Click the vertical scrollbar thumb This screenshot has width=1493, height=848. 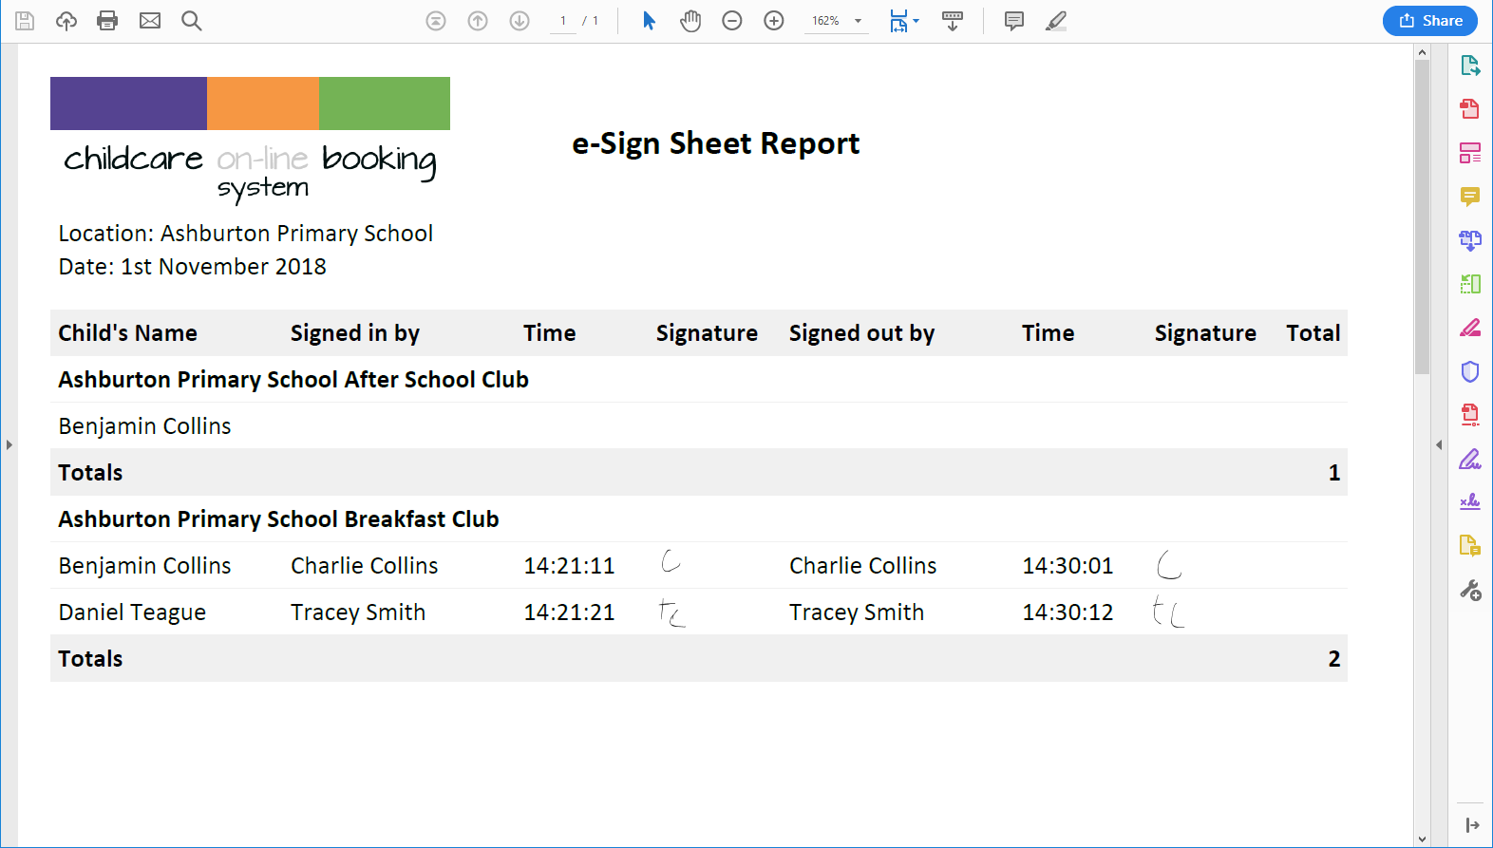point(1422,217)
